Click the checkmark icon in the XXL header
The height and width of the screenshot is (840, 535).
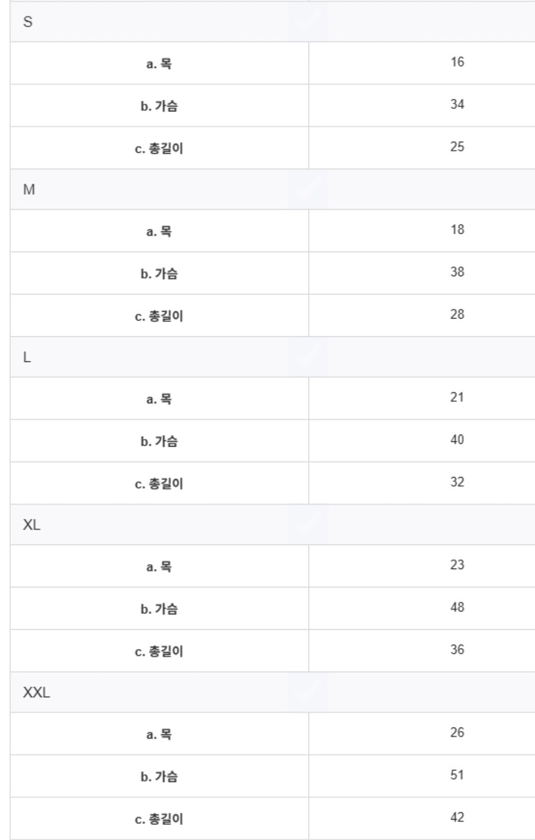click(308, 693)
